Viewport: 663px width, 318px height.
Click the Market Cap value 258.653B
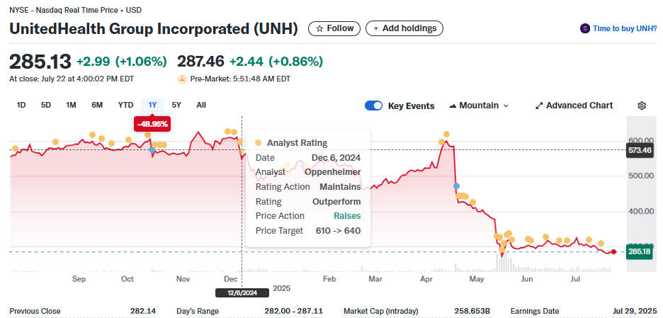click(472, 311)
